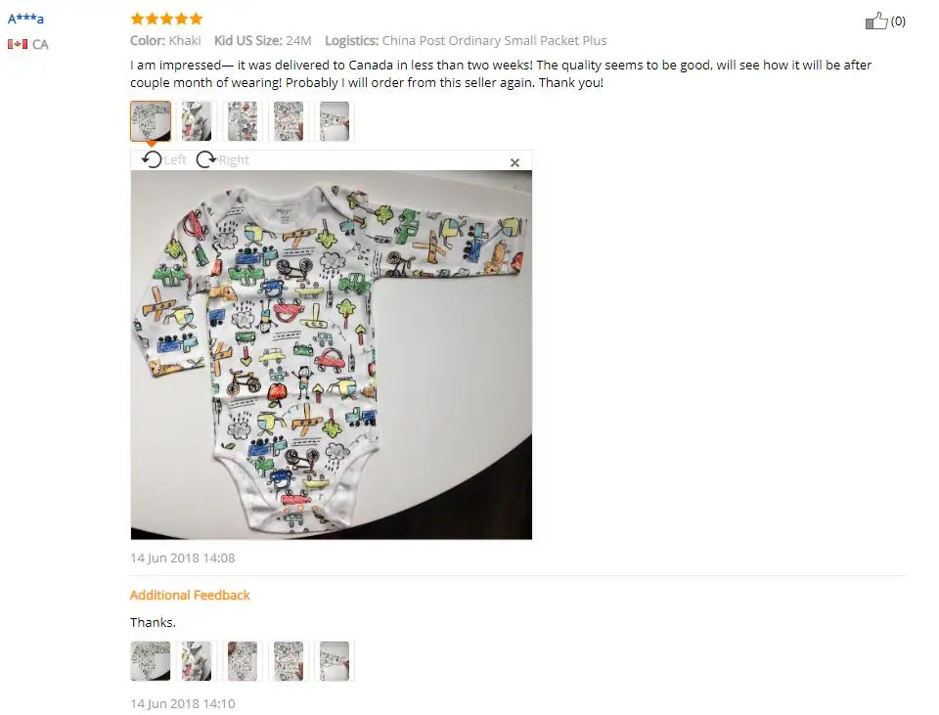Image resolution: width=939 pixels, height=715 pixels.
Task: Open last thumbnail under Additional Feedback
Action: tap(335, 661)
